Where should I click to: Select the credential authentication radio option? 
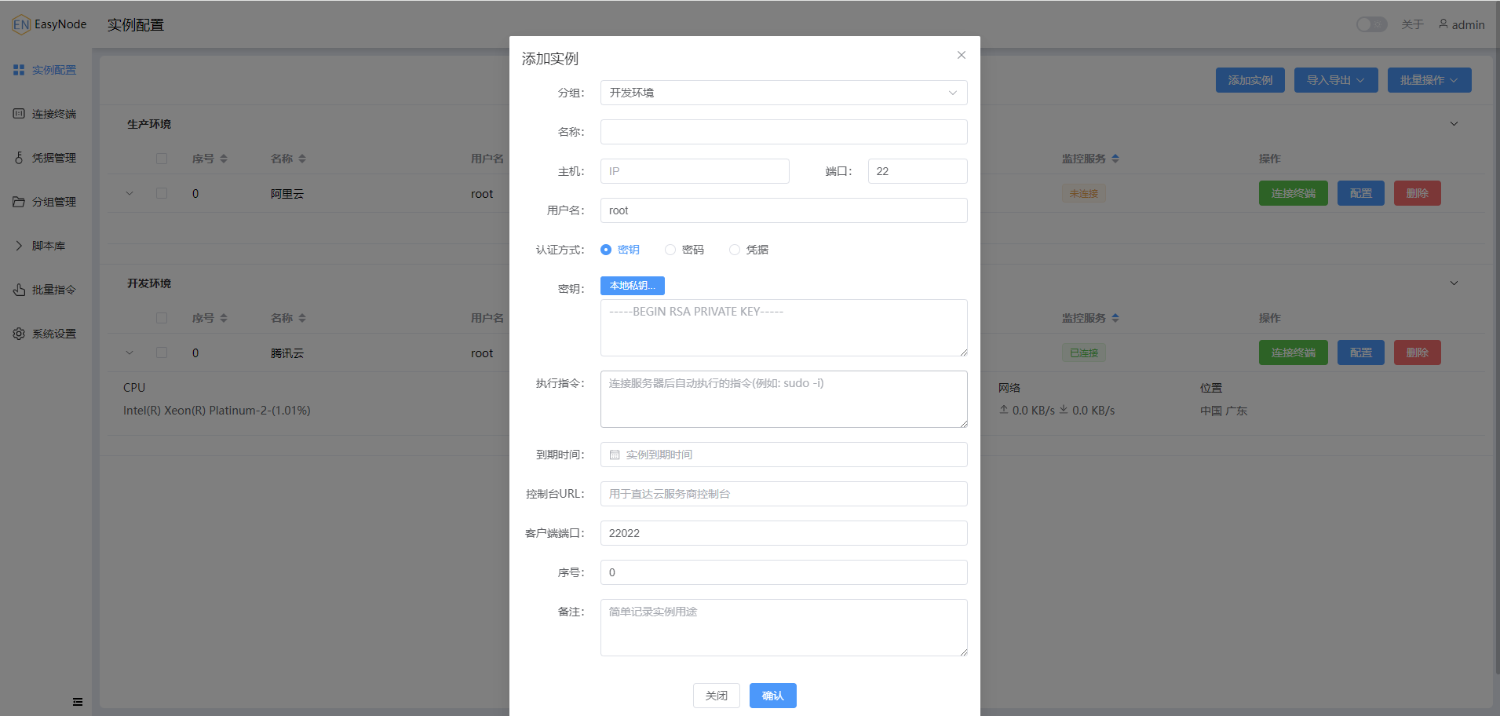tap(735, 250)
